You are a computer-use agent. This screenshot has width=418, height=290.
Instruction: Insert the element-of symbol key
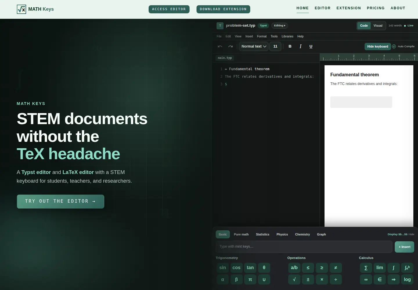coord(380,280)
